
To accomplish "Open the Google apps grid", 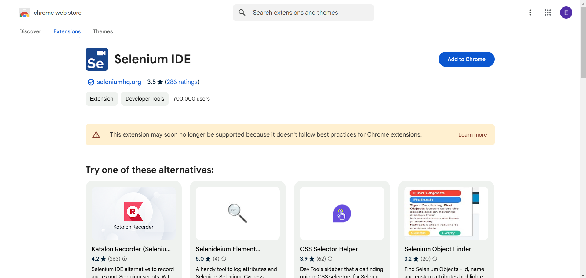I will pyautogui.click(x=548, y=13).
